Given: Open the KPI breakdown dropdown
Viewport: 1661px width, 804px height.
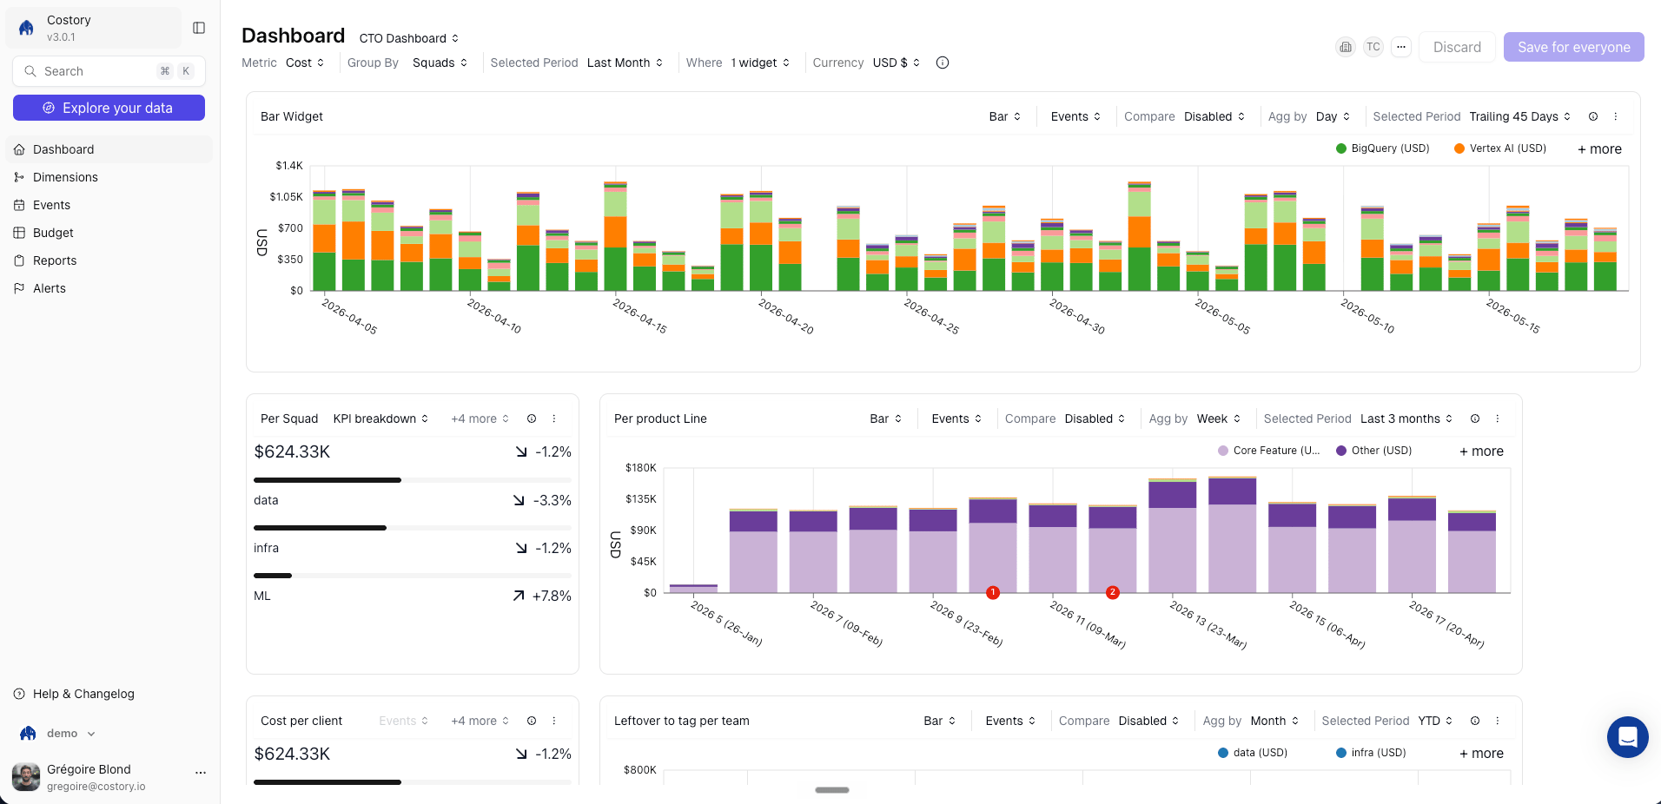Looking at the screenshot, I should click(381, 418).
